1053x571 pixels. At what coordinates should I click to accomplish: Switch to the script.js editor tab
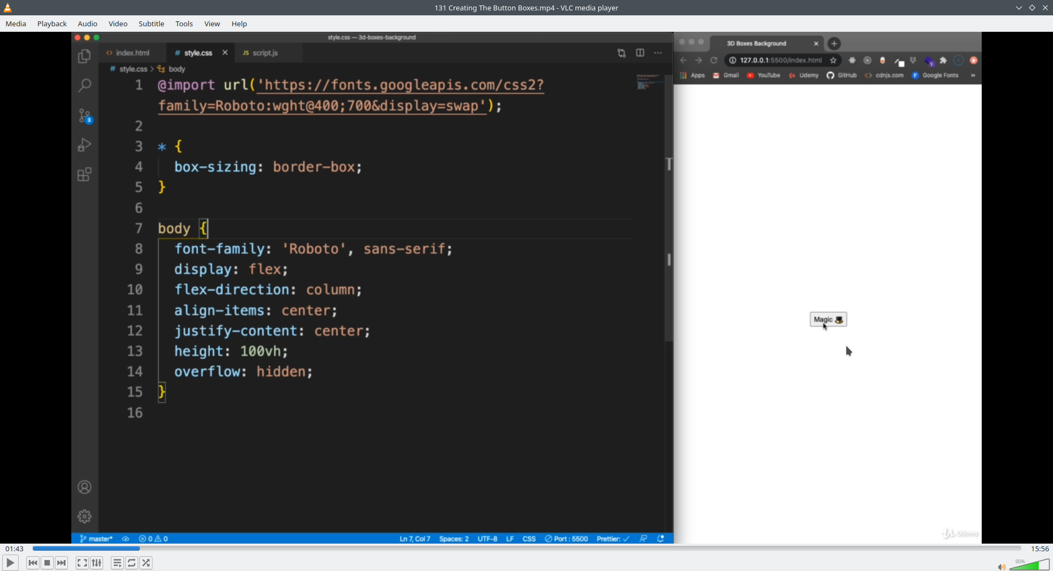click(265, 53)
